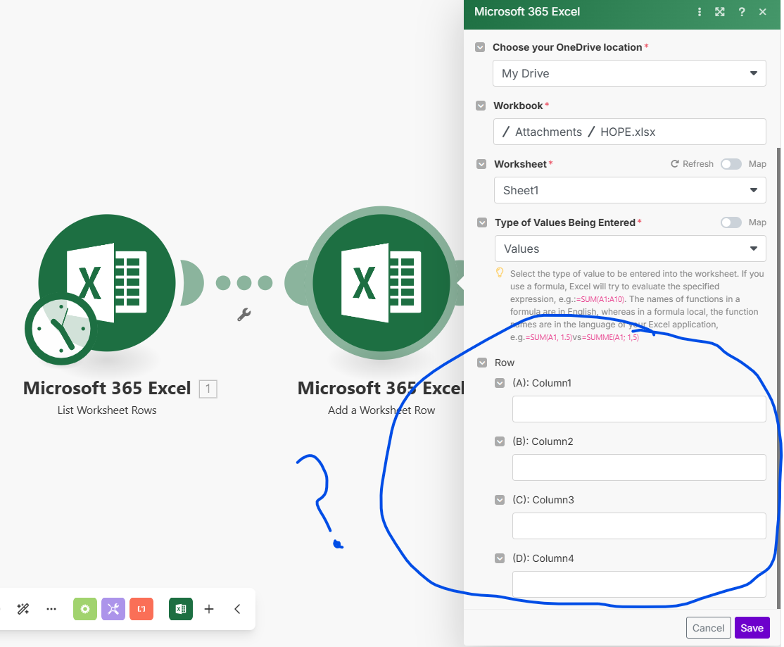Click the Cancel button
The image size is (784, 647).
click(x=708, y=628)
